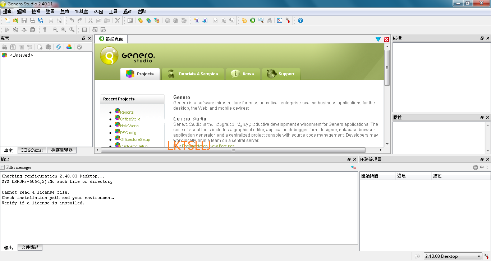Click the configuration wrench icon in status bar

click(487, 256)
